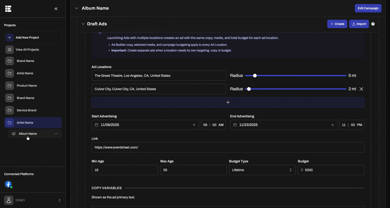Screen dimensions: 390x208
Task: Select the highlighted Artist Name project
Action: 33,123
